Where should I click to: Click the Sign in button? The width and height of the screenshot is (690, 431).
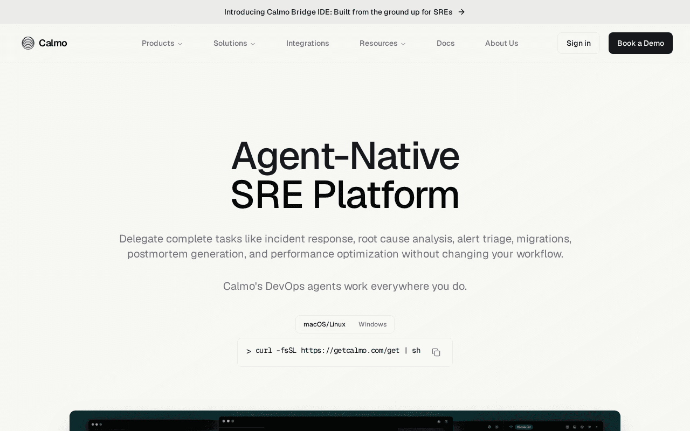click(x=578, y=43)
